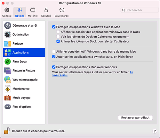Enable Afficher zone de notif. Windows checkbox
This screenshot has height=138, width=160.
[x=54, y=51]
